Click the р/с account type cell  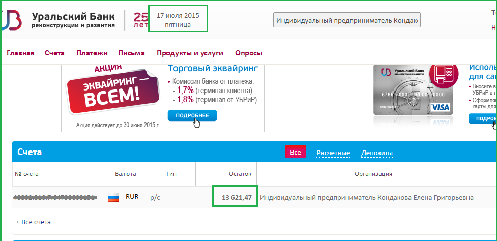pos(155,198)
